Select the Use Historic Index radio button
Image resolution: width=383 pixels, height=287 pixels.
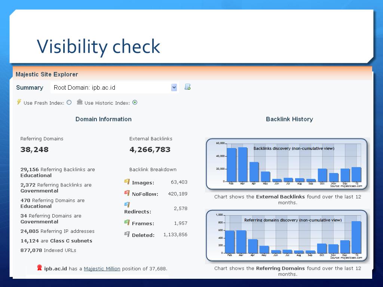[x=135, y=102]
